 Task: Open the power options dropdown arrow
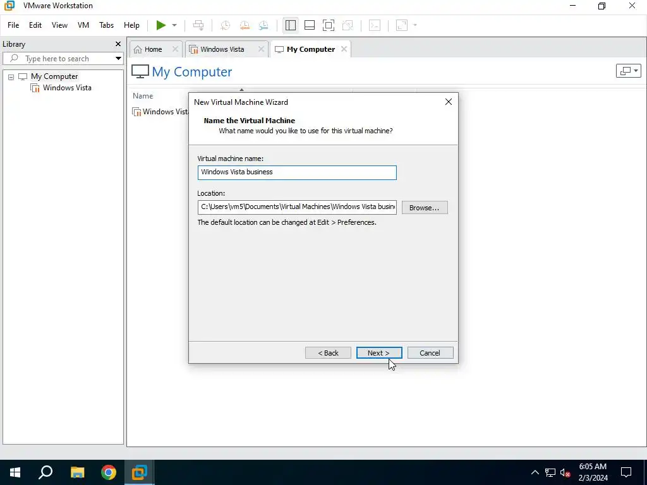click(x=174, y=25)
